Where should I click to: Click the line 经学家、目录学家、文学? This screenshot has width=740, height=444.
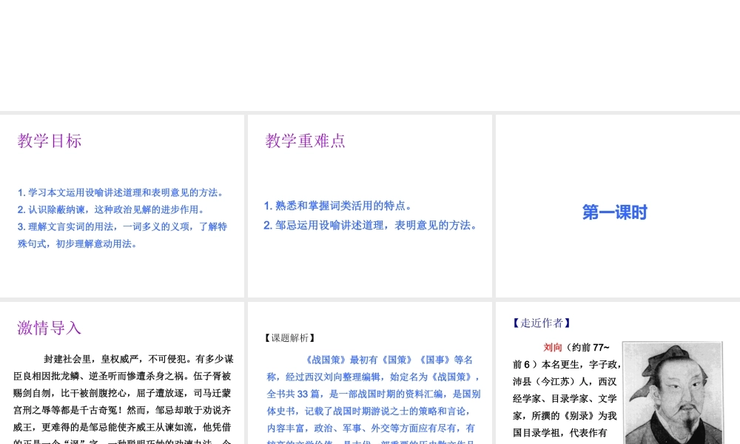click(565, 398)
